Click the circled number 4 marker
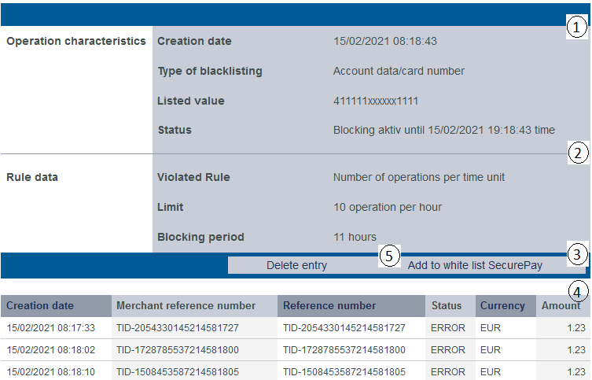592x380 pixels. [x=578, y=292]
